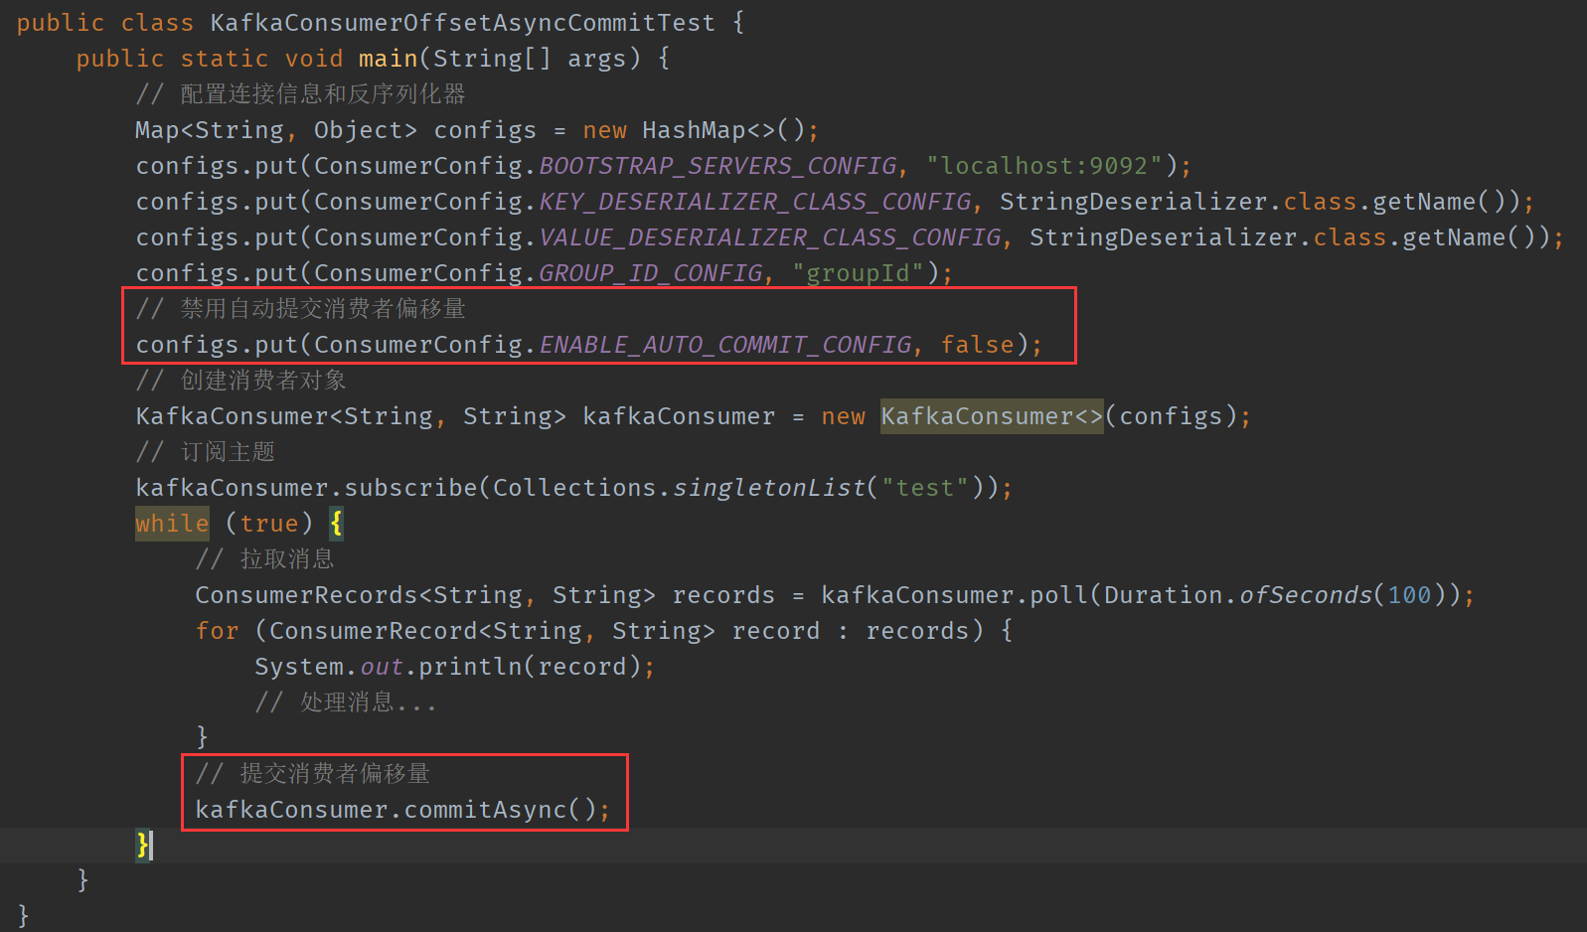Click the false value in auto commit line

click(978, 345)
